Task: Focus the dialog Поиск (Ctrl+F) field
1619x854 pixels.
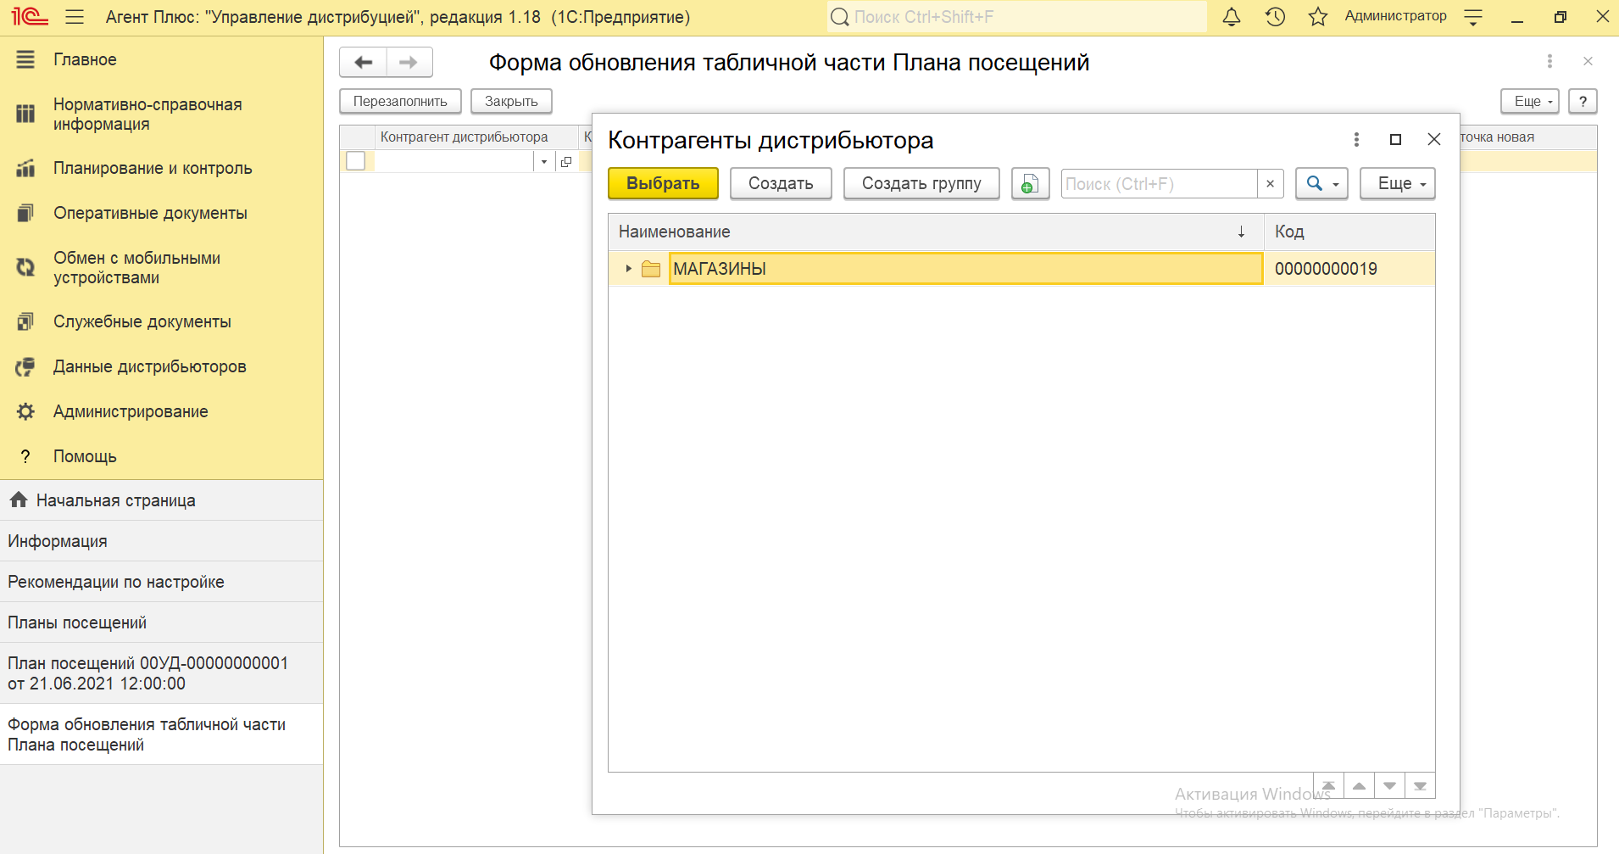Action: 1159,183
